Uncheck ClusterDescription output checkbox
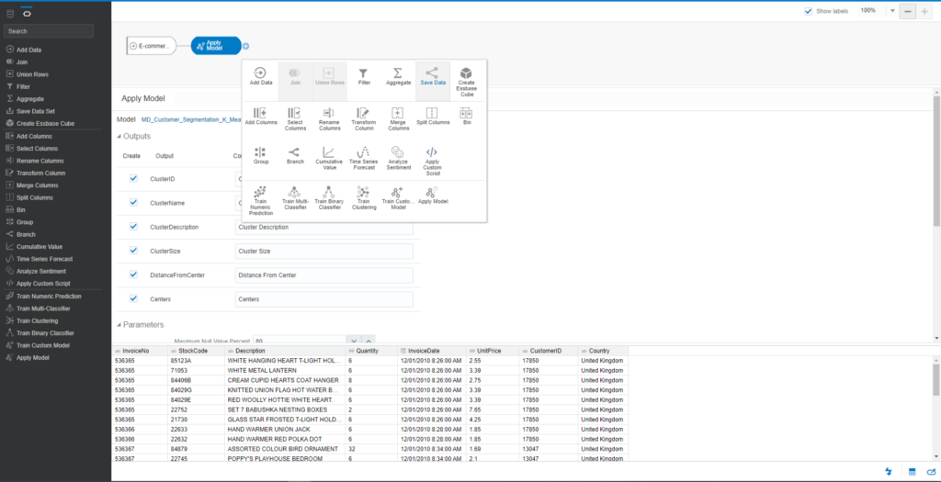 (x=134, y=227)
